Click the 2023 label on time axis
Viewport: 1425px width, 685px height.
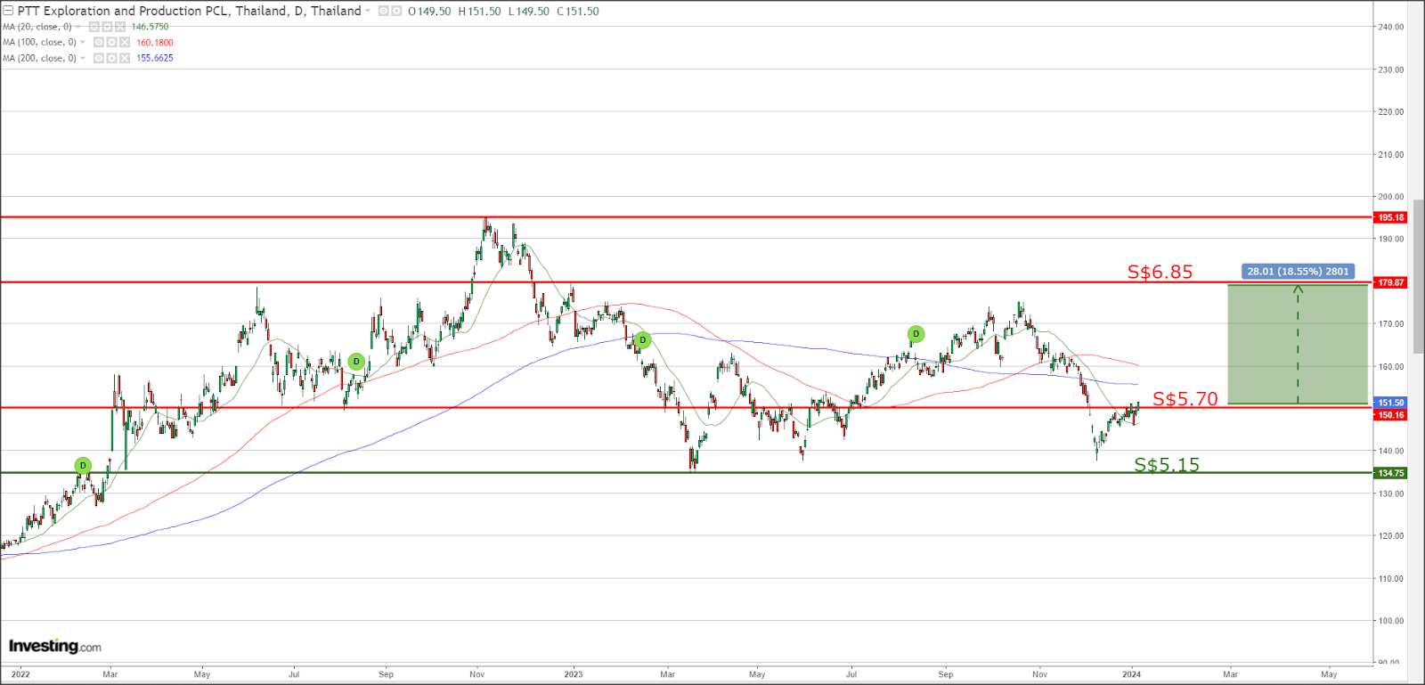coord(574,674)
